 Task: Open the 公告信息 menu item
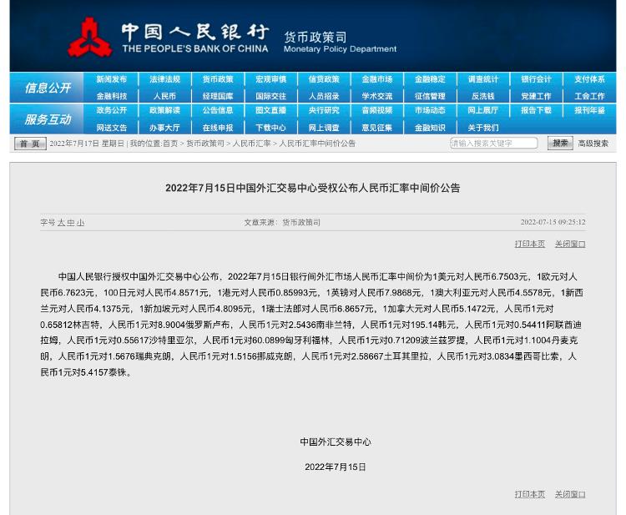tap(218, 110)
